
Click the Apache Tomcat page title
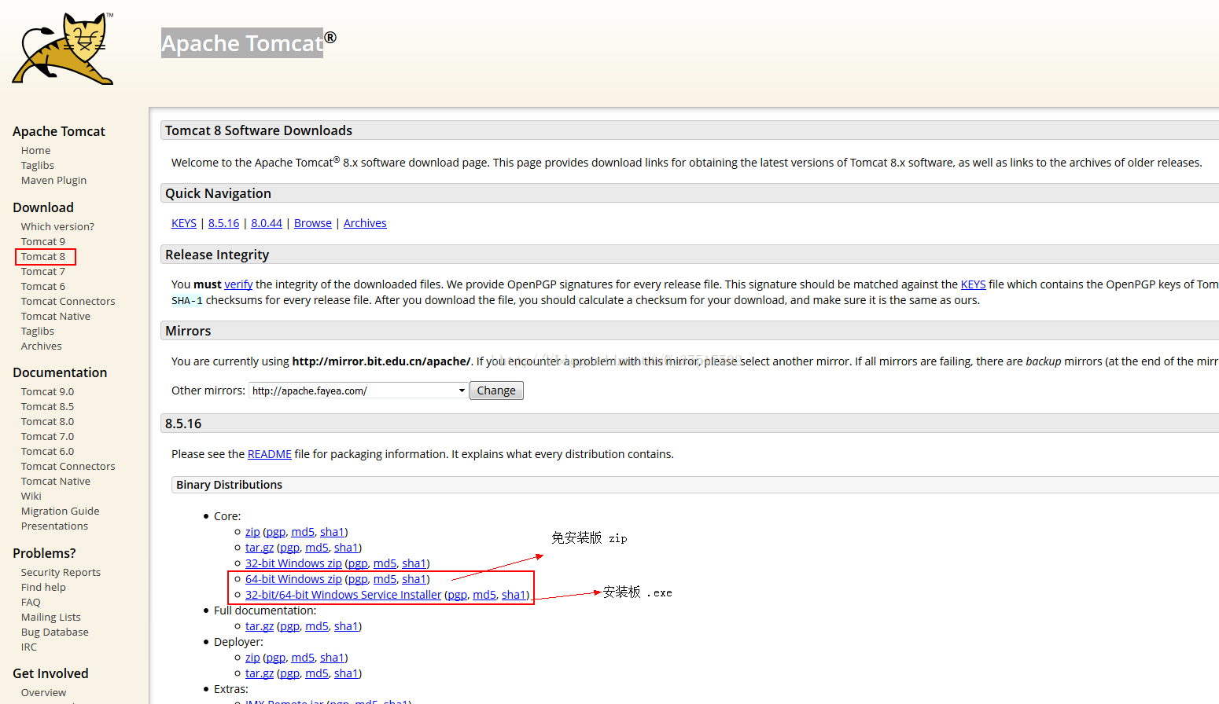pyautogui.click(x=242, y=43)
